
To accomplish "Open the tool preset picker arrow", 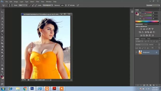I will (6, 5).
